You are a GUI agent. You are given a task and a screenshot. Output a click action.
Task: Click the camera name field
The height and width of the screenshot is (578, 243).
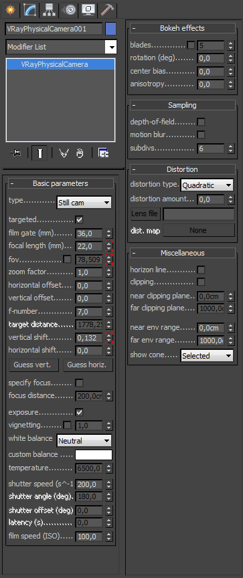54,29
